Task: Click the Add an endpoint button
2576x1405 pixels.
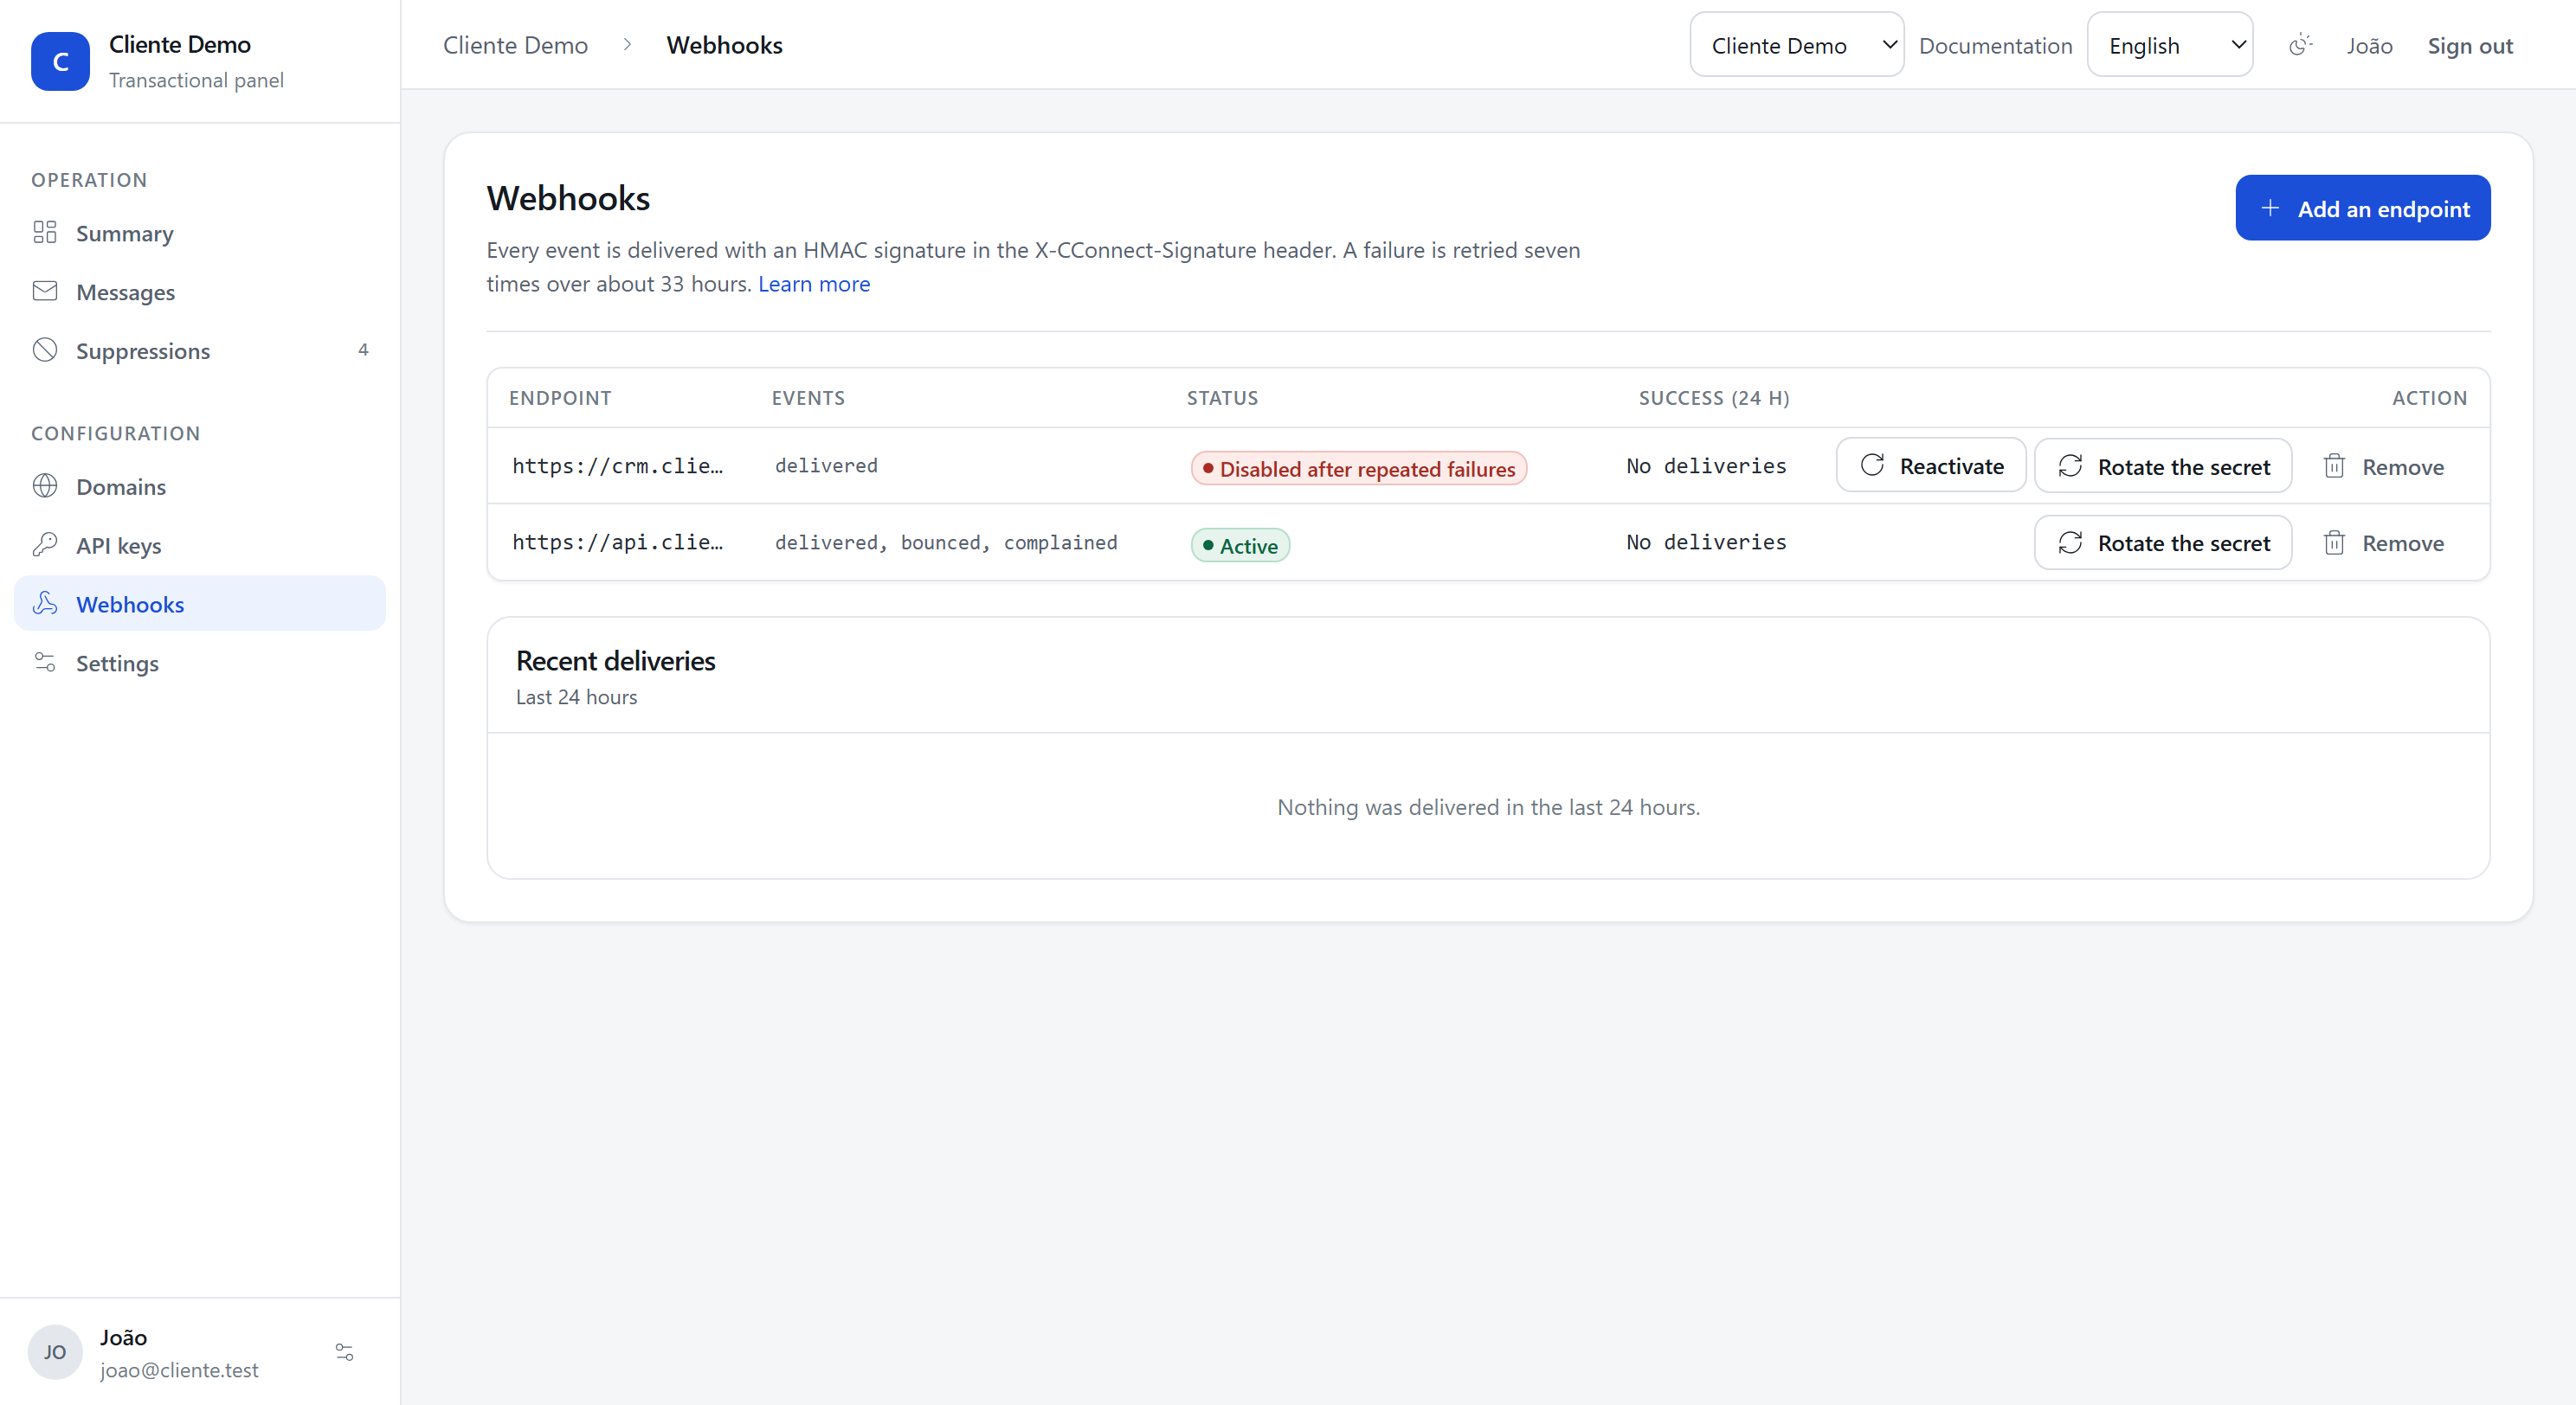Action: point(2363,208)
